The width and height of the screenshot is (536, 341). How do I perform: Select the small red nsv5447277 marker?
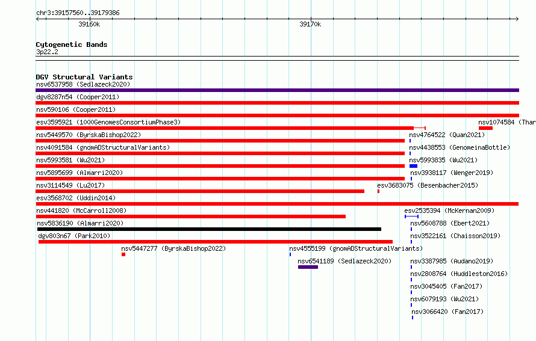coord(123,254)
